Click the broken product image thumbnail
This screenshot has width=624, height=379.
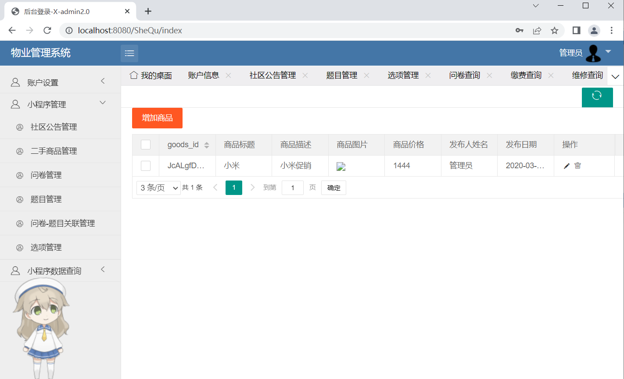point(341,166)
